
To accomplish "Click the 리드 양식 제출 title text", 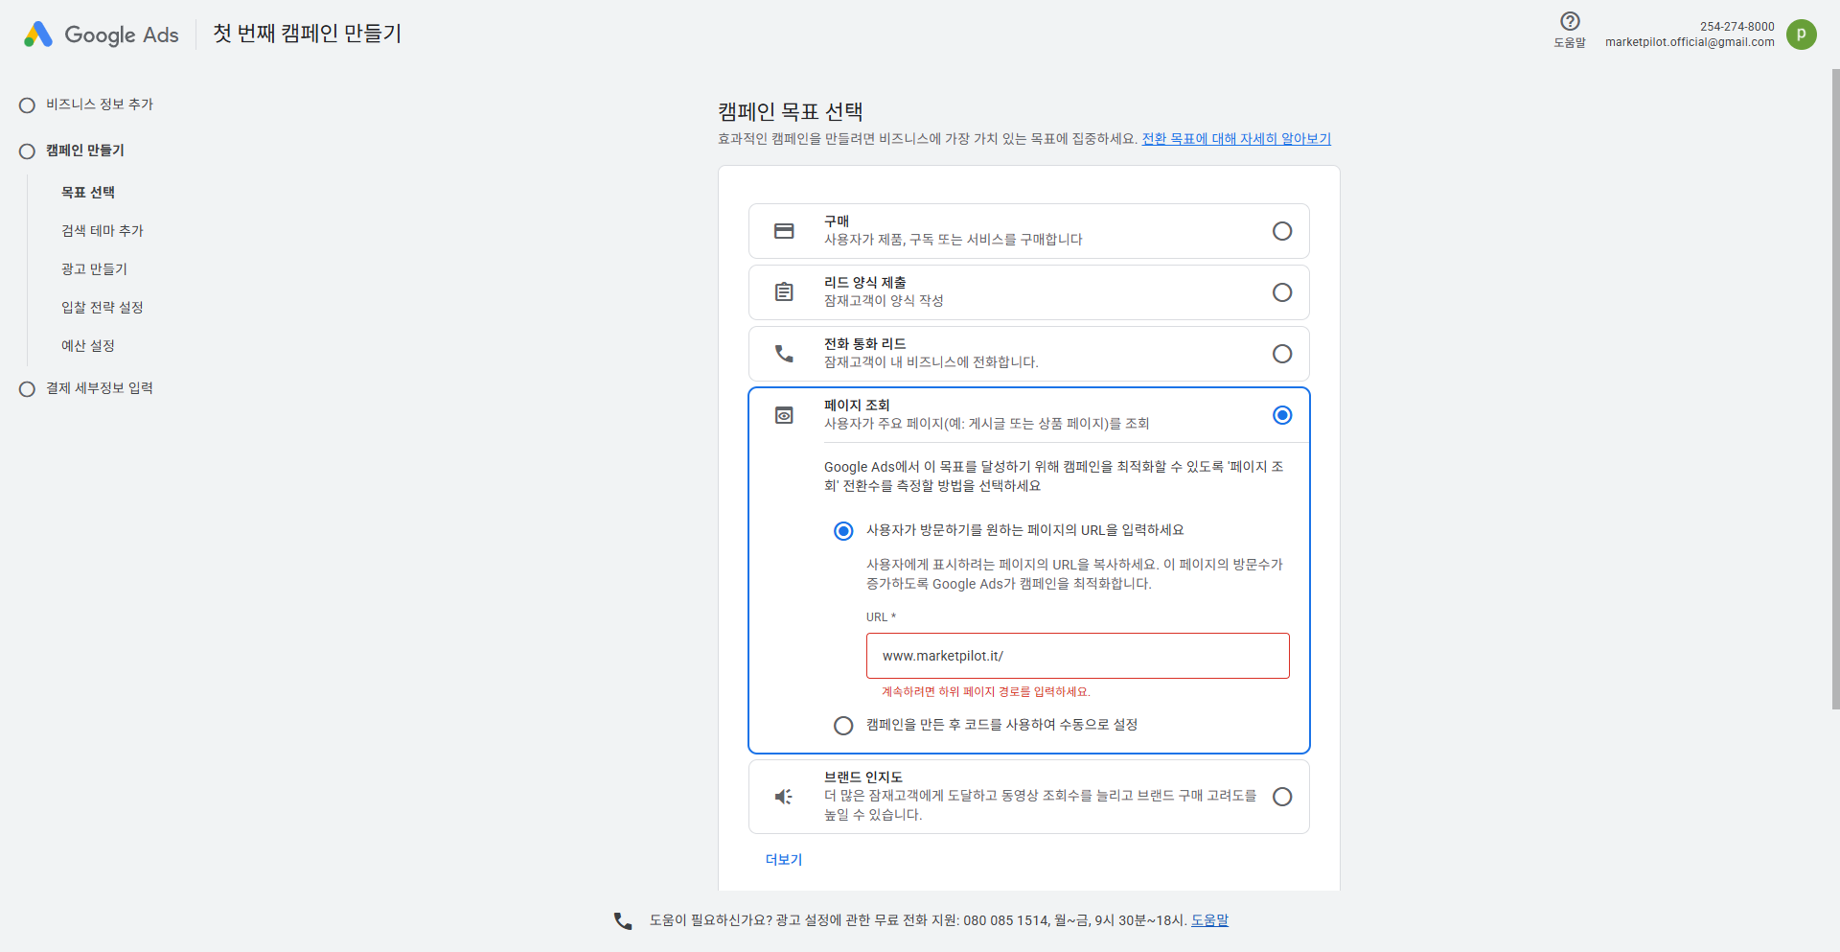I will pos(865,283).
